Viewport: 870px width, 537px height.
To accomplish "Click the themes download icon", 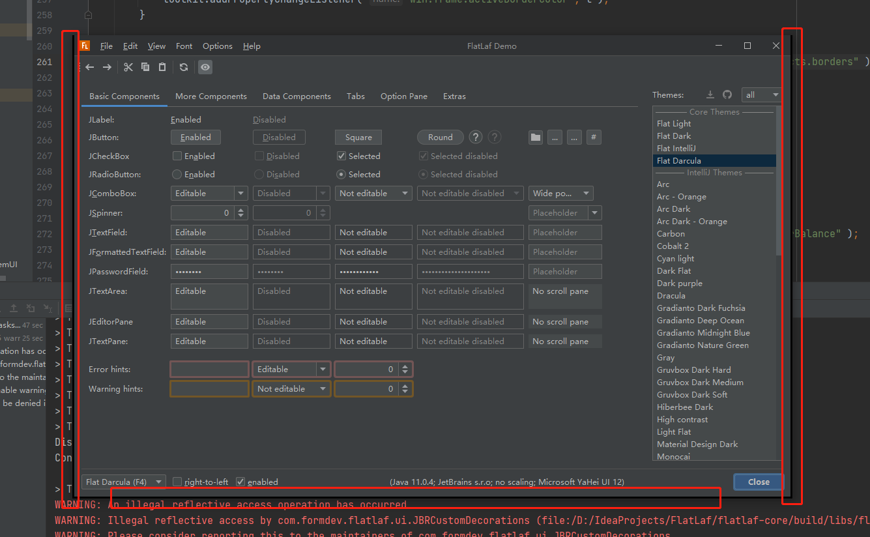I will [x=710, y=94].
